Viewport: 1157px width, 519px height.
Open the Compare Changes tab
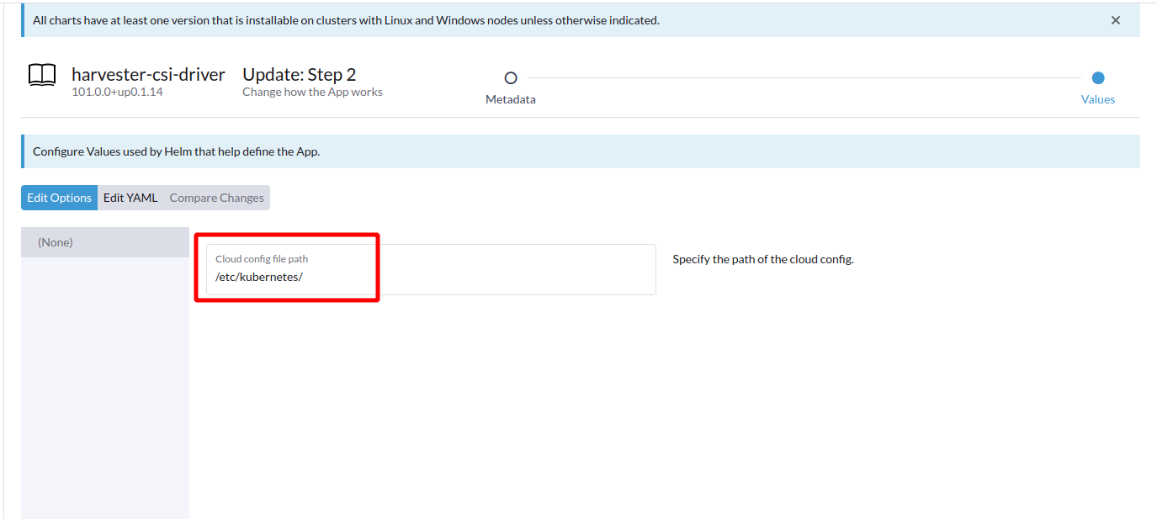(216, 197)
